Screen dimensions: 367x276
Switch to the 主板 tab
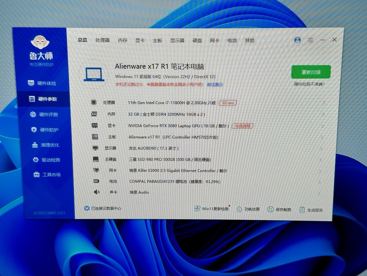click(x=157, y=40)
